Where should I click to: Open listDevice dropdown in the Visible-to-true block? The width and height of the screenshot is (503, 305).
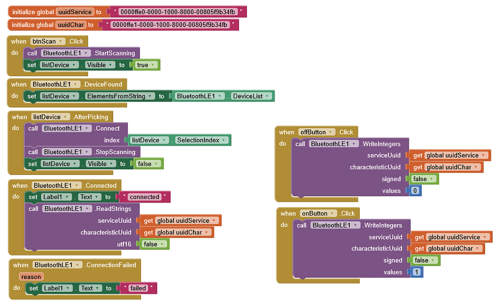pos(59,65)
